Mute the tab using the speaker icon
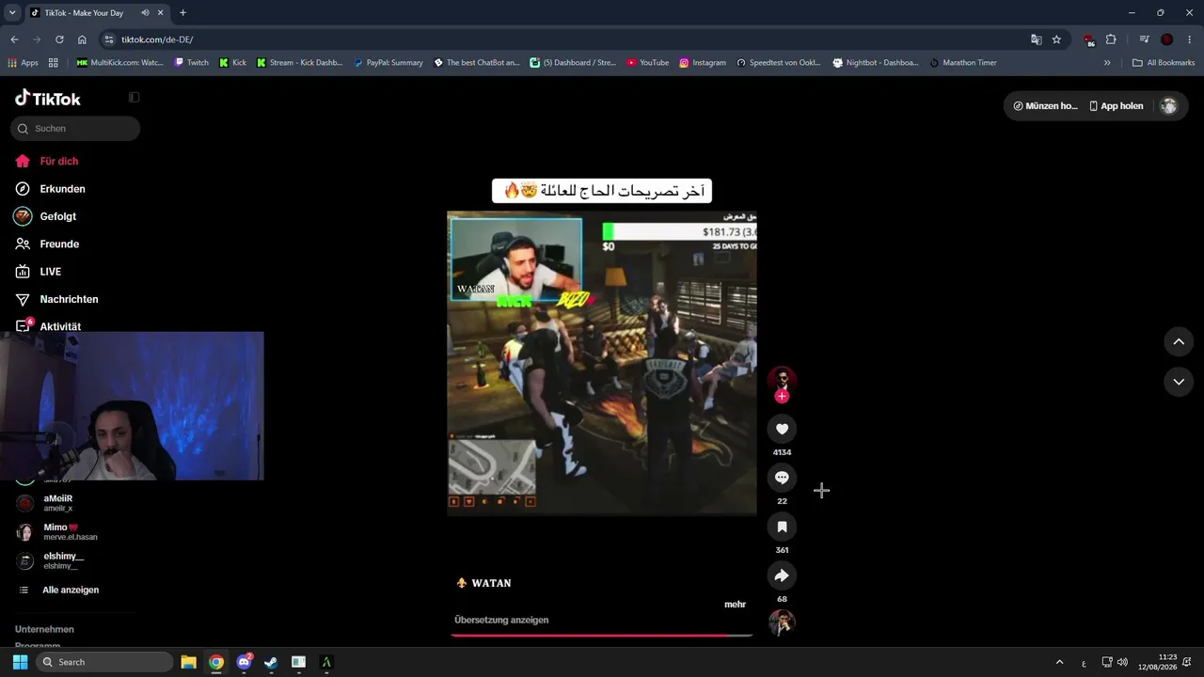Screen dimensions: 1204x677 tap(146, 13)
